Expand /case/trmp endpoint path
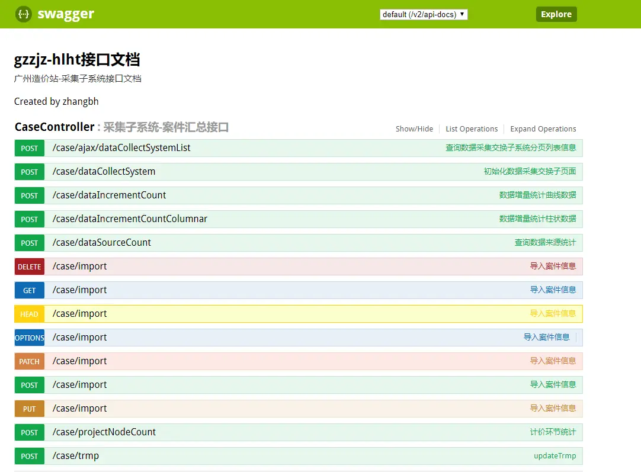Image resolution: width=641 pixels, height=472 pixels. coord(76,456)
